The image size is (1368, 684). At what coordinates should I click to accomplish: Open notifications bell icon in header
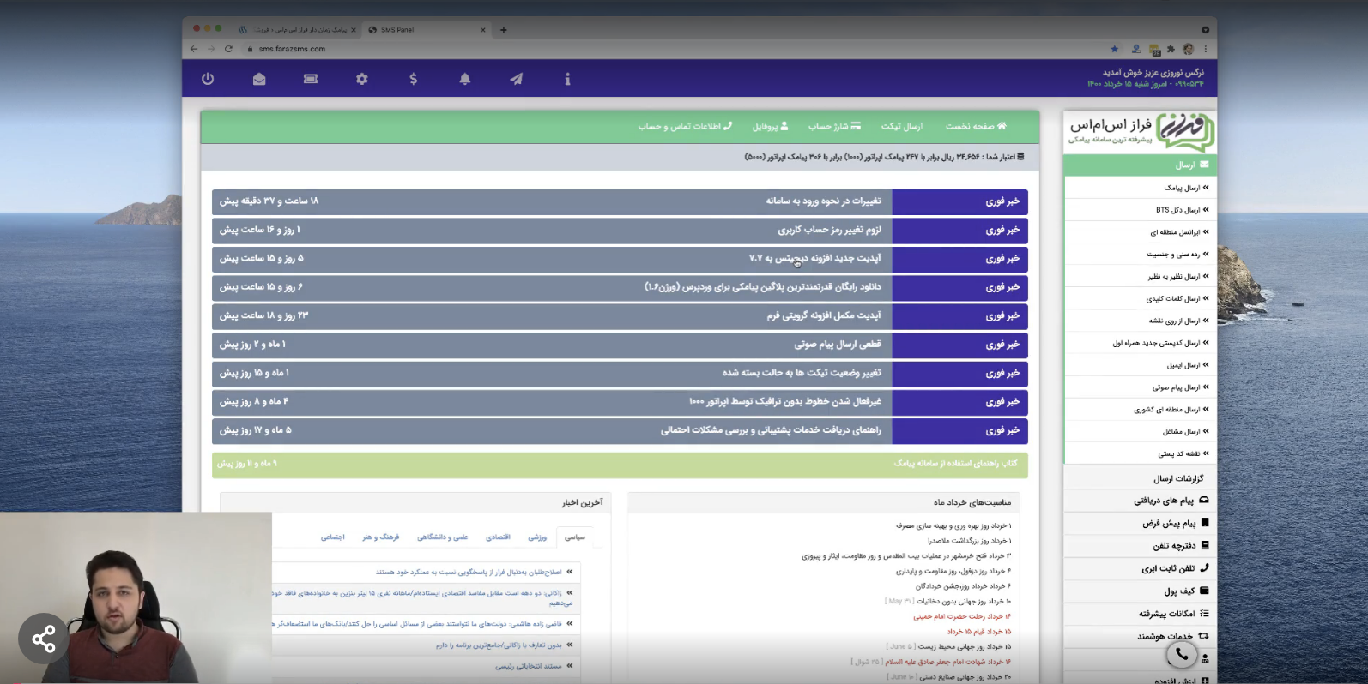465,79
